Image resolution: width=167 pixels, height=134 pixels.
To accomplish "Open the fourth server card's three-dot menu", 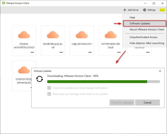I will coord(119,52).
